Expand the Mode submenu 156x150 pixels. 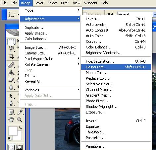coord(51,10)
